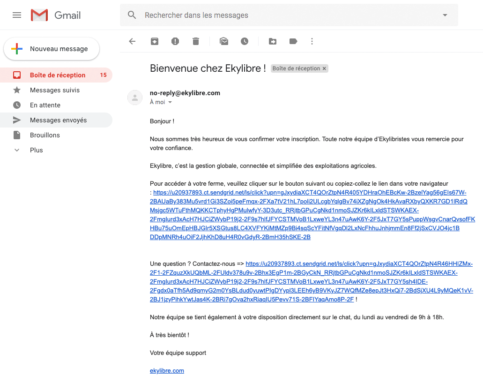Click the inbox icon beside 'Boîte de réception'
Screen dimensions: 483x376
pos(17,75)
